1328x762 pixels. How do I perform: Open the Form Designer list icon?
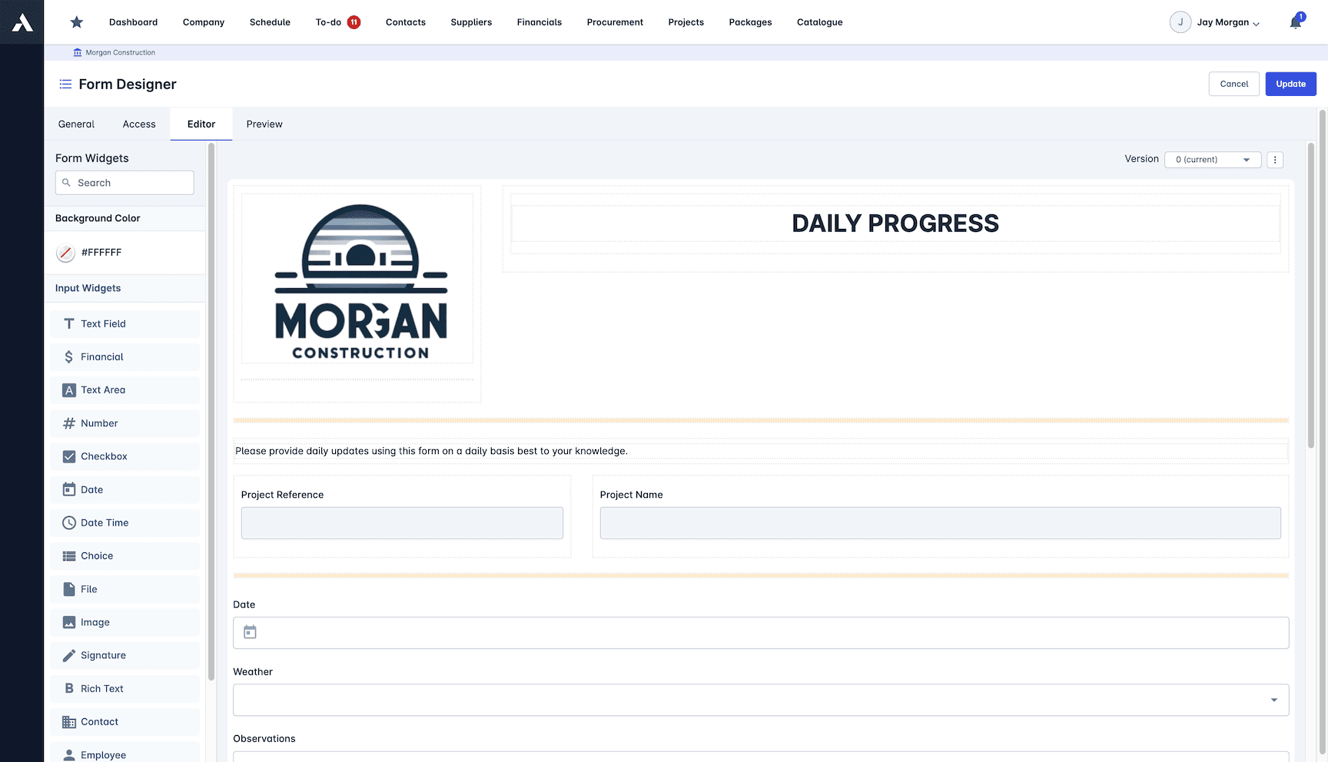[x=65, y=84]
